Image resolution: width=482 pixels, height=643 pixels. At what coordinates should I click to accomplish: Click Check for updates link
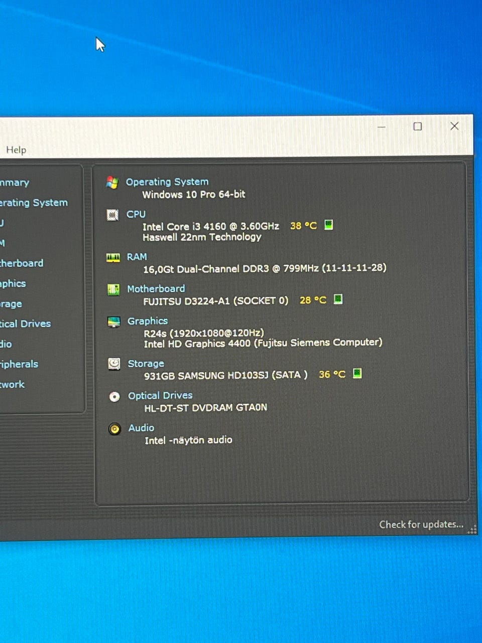pos(421,524)
